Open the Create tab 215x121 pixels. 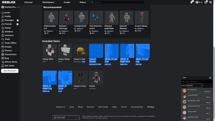pyautogui.click(x=67, y=2)
